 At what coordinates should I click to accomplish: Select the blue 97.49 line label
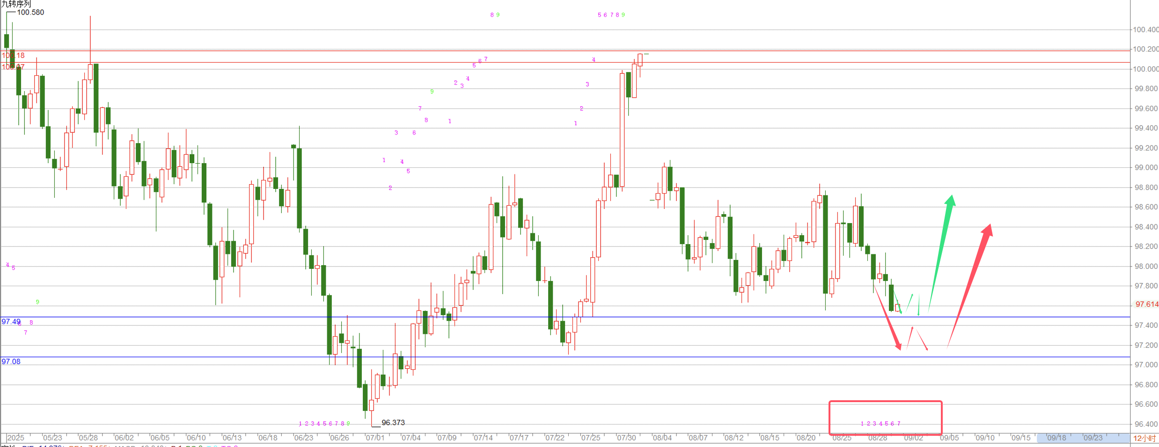point(11,322)
